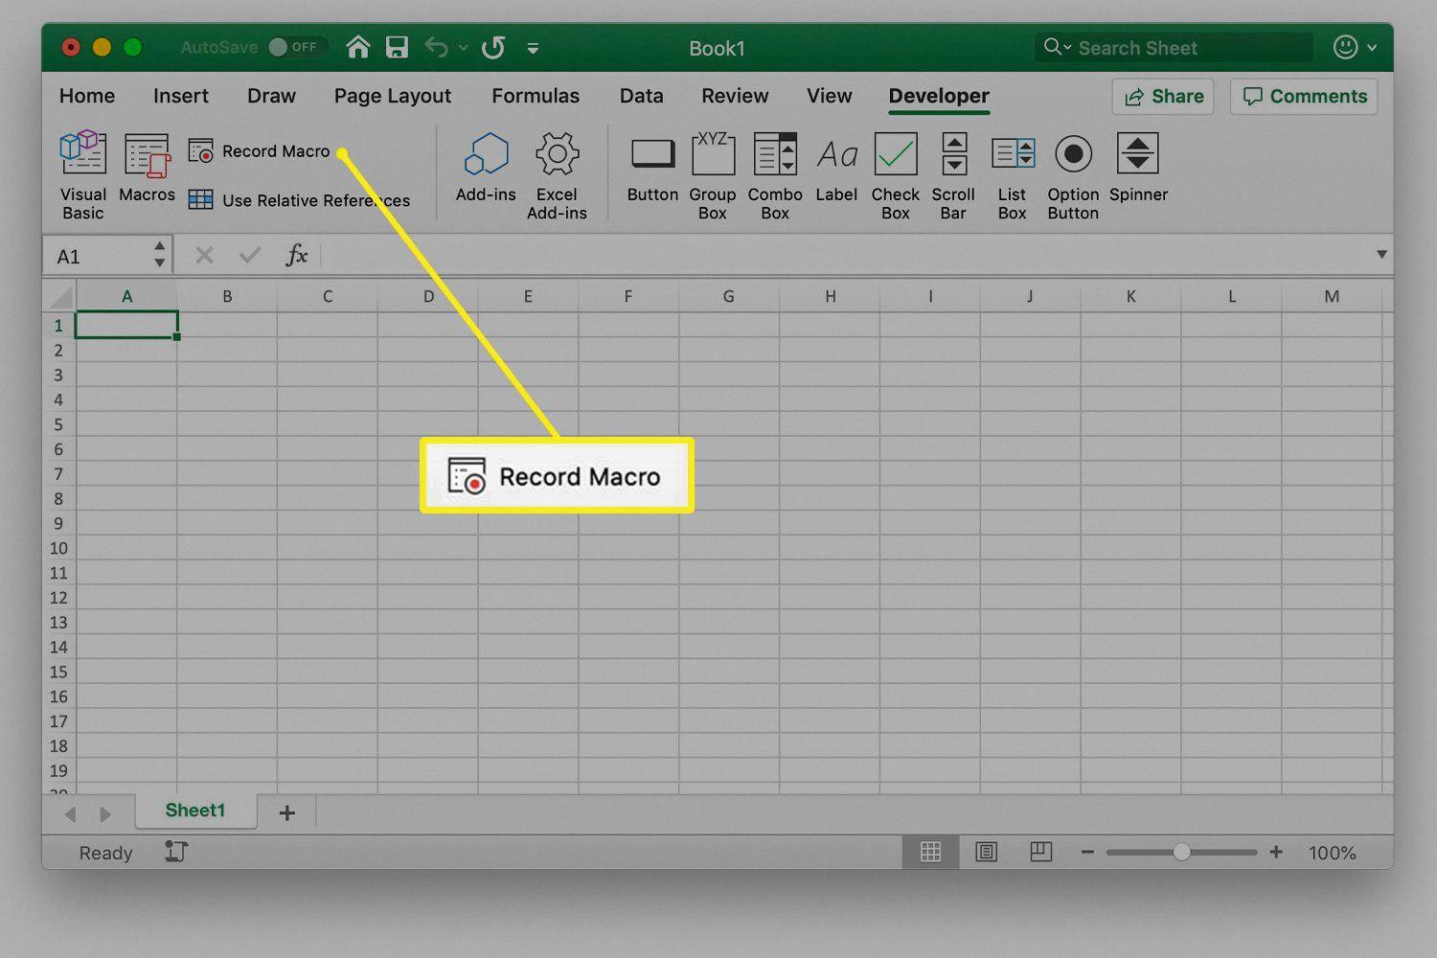1437x958 pixels.
Task: Zoom out with the minus button
Action: coord(1087,852)
